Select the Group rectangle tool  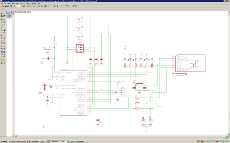(x=1, y=25)
